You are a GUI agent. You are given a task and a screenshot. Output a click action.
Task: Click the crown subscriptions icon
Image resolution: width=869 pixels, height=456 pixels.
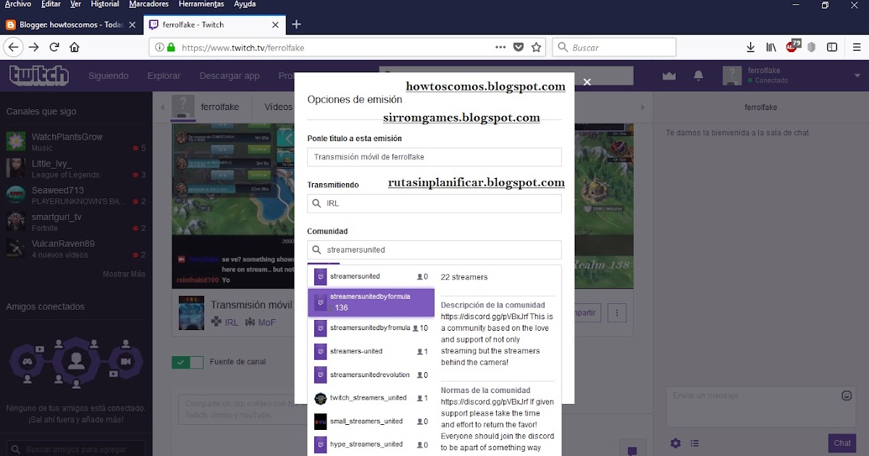click(x=668, y=75)
